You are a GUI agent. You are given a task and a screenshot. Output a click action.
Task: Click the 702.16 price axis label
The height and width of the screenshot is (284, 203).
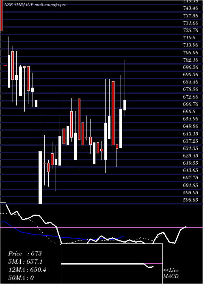191,60
